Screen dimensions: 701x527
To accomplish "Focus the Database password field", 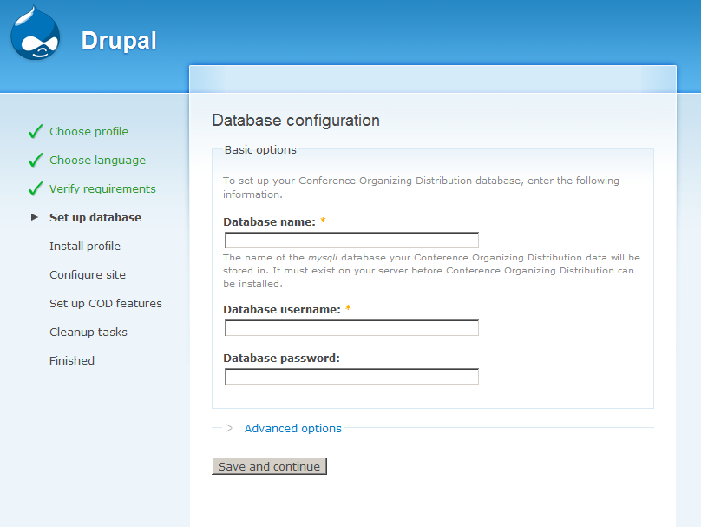I will (352, 377).
